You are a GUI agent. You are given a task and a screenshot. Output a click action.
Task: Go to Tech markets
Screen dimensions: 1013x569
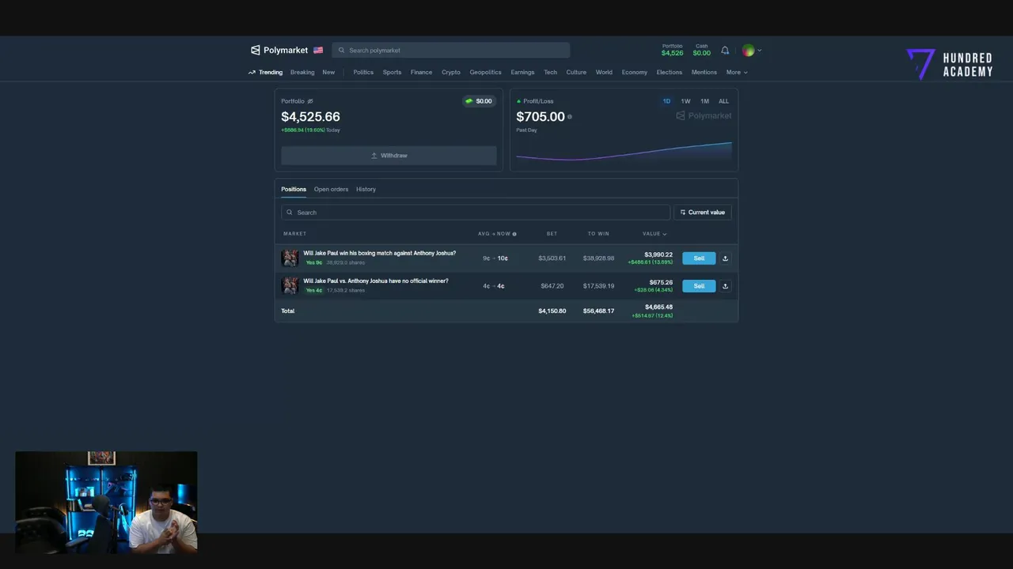tap(550, 72)
